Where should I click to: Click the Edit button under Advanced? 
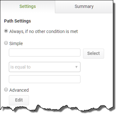coord(19,100)
